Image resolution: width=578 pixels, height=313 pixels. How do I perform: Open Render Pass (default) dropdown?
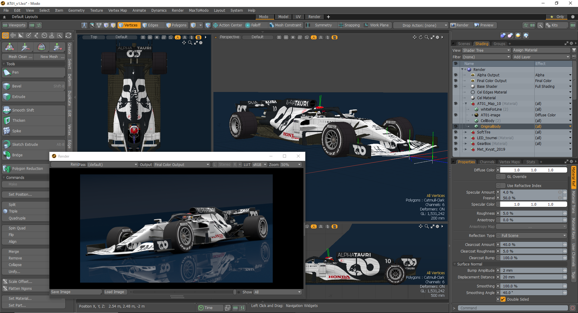tap(113, 165)
